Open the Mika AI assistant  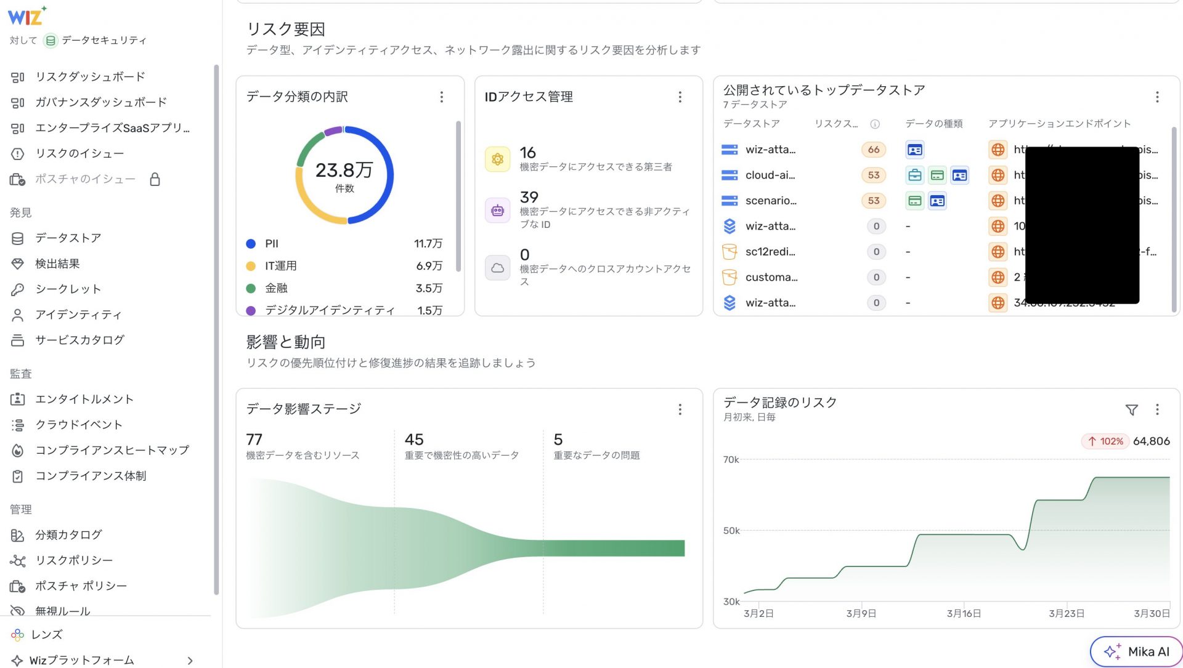[x=1136, y=651]
